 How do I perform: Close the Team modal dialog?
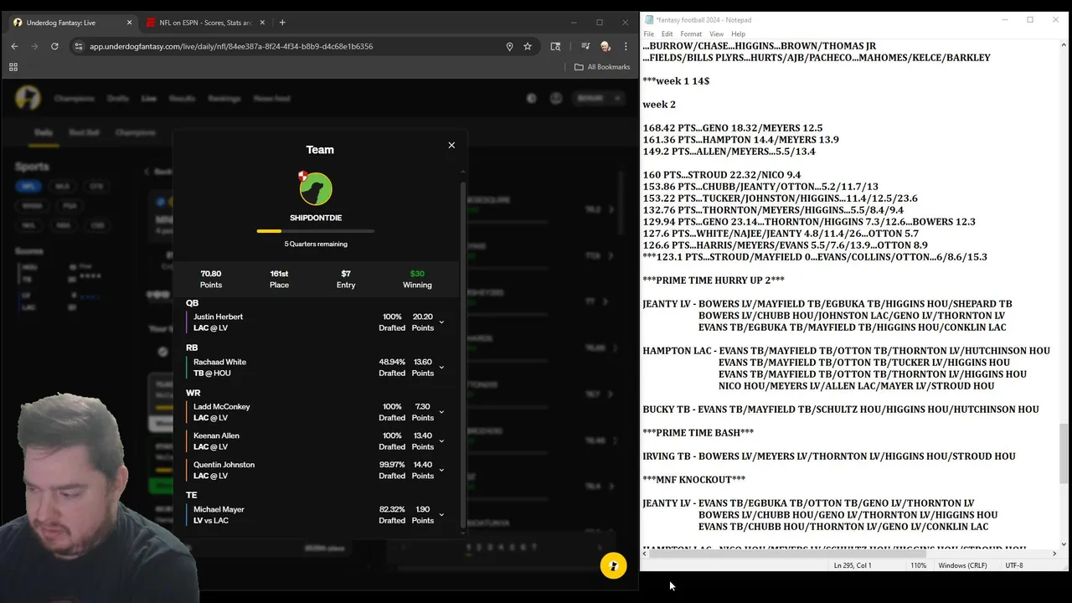(451, 145)
